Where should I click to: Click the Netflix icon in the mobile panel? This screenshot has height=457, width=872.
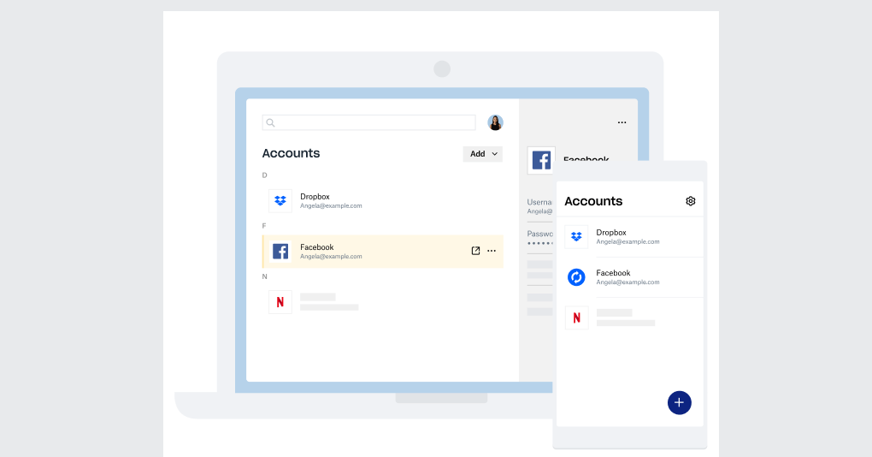tap(577, 318)
